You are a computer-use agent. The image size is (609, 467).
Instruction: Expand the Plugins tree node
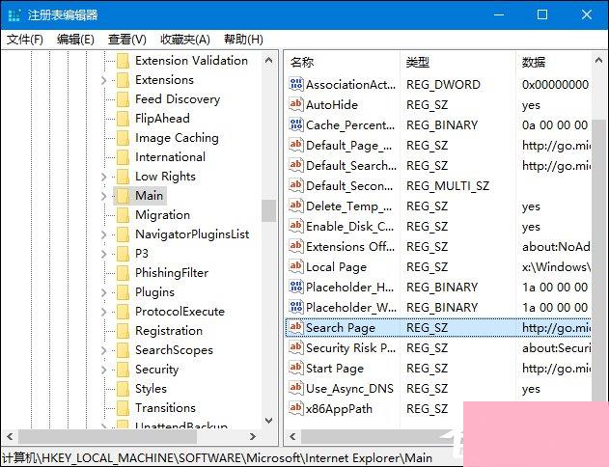pos(103,292)
